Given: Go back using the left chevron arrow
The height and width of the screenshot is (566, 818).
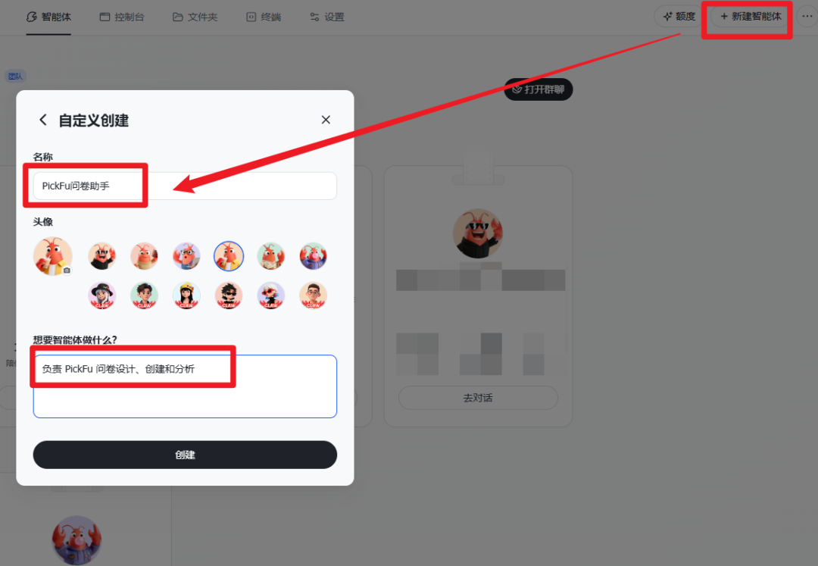Looking at the screenshot, I should (43, 120).
